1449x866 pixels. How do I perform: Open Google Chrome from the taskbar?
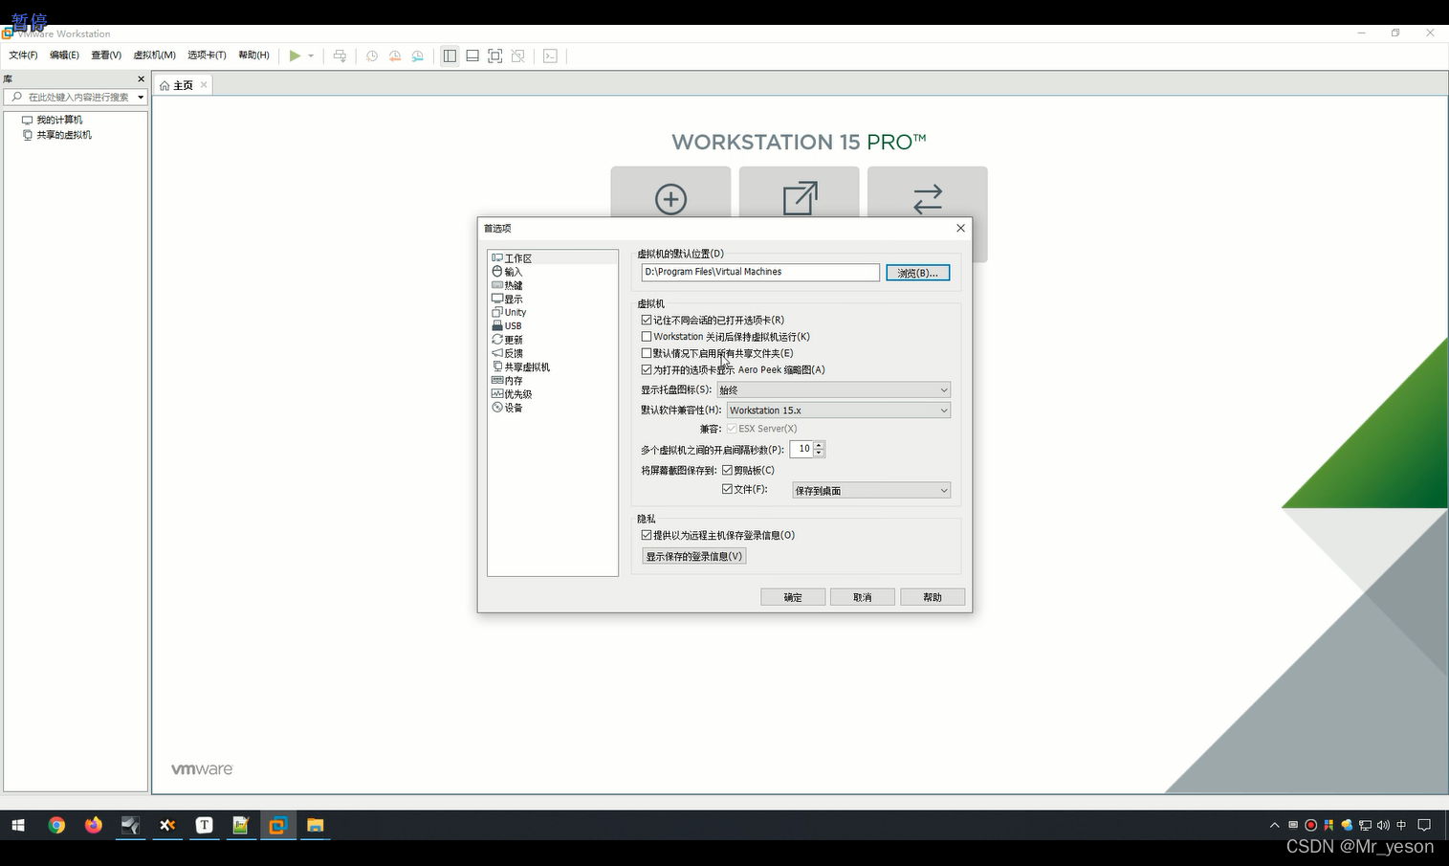pyautogui.click(x=56, y=825)
